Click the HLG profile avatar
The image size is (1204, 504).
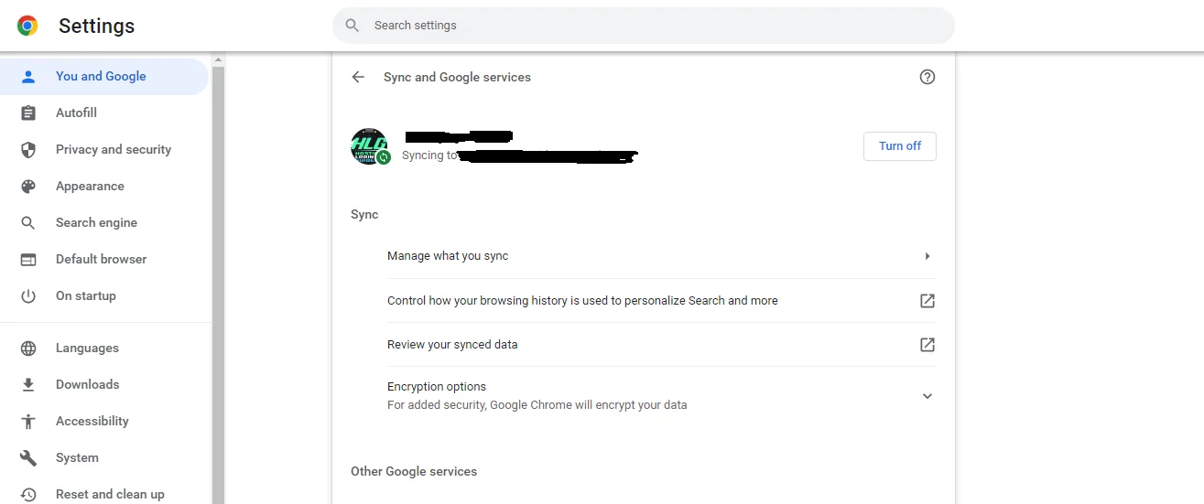[369, 146]
